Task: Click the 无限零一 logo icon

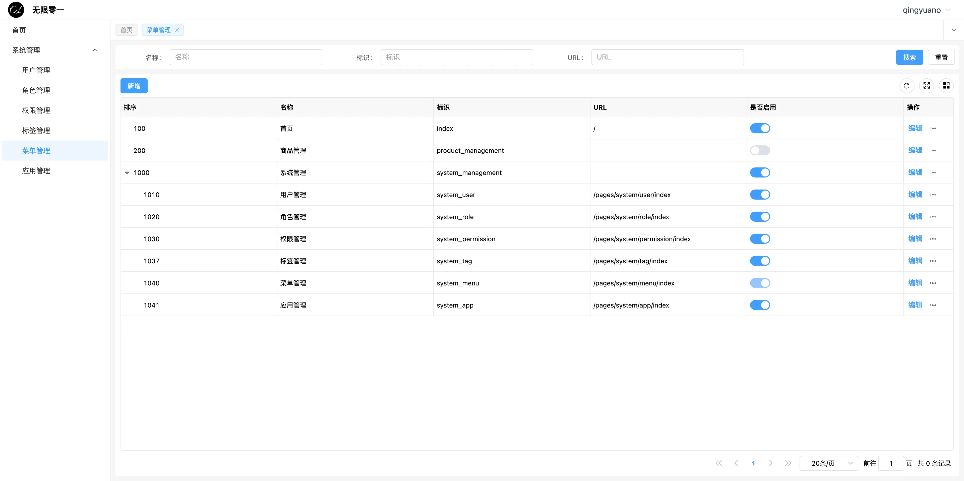Action: 16,10
